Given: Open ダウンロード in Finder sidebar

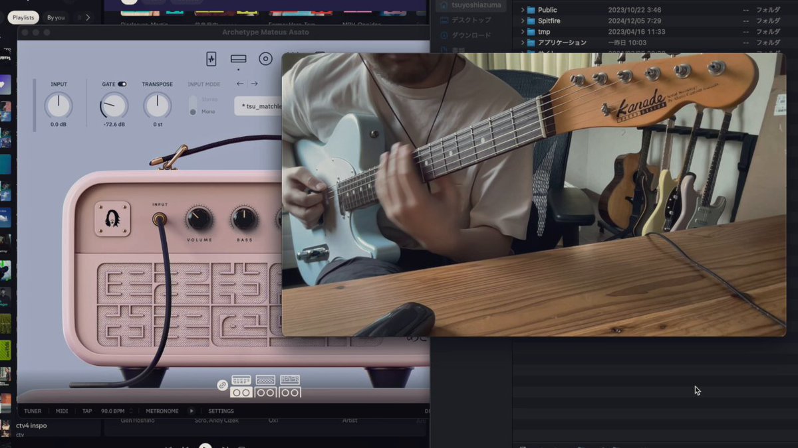Looking at the screenshot, I should [x=466, y=35].
